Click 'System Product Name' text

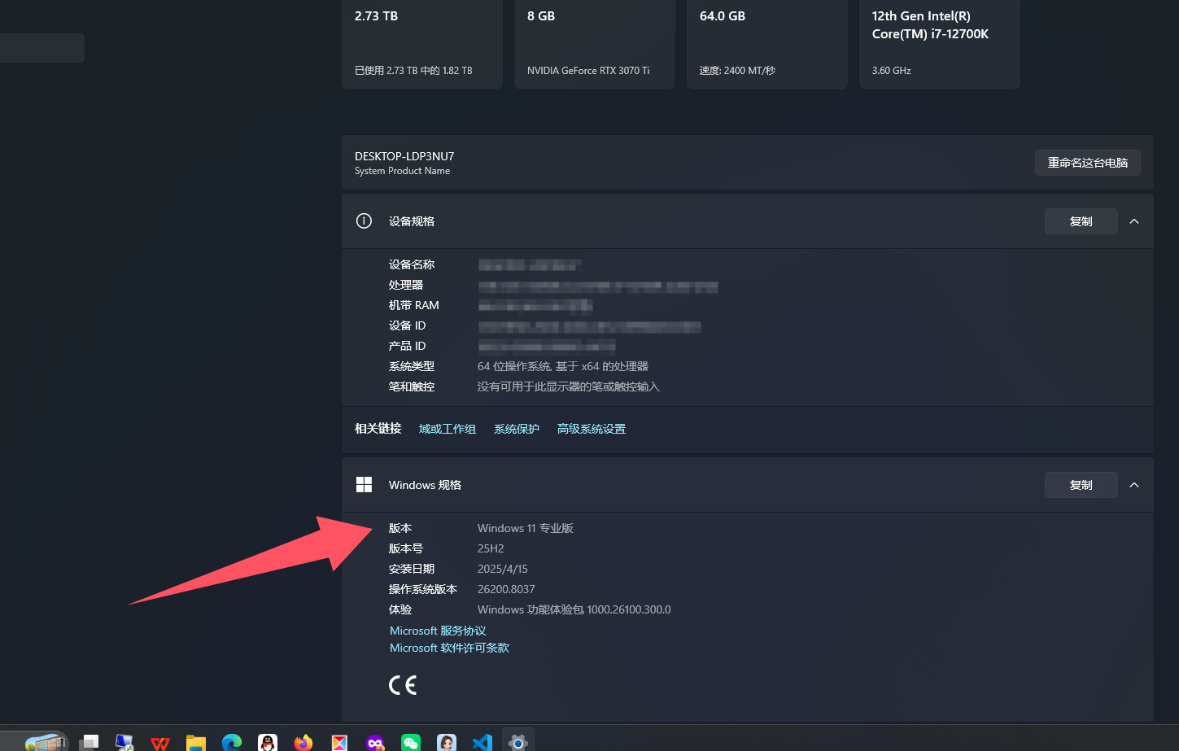click(x=402, y=171)
